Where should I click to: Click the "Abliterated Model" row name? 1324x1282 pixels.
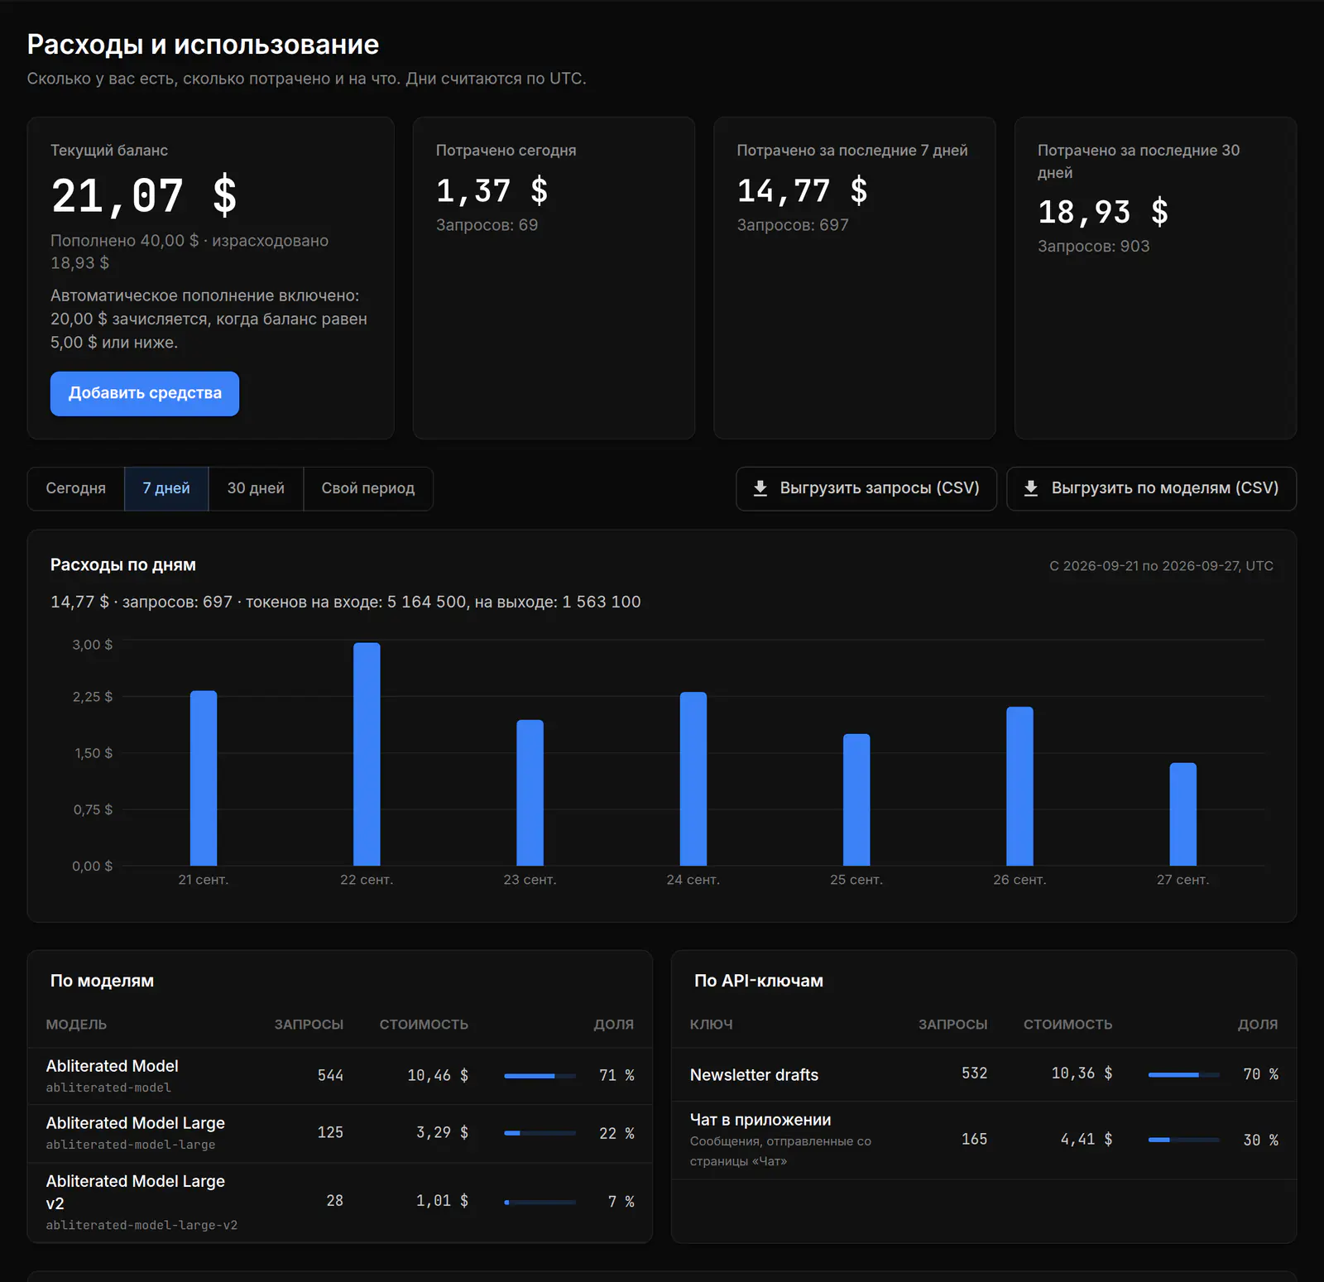[x=112, y=1066]
